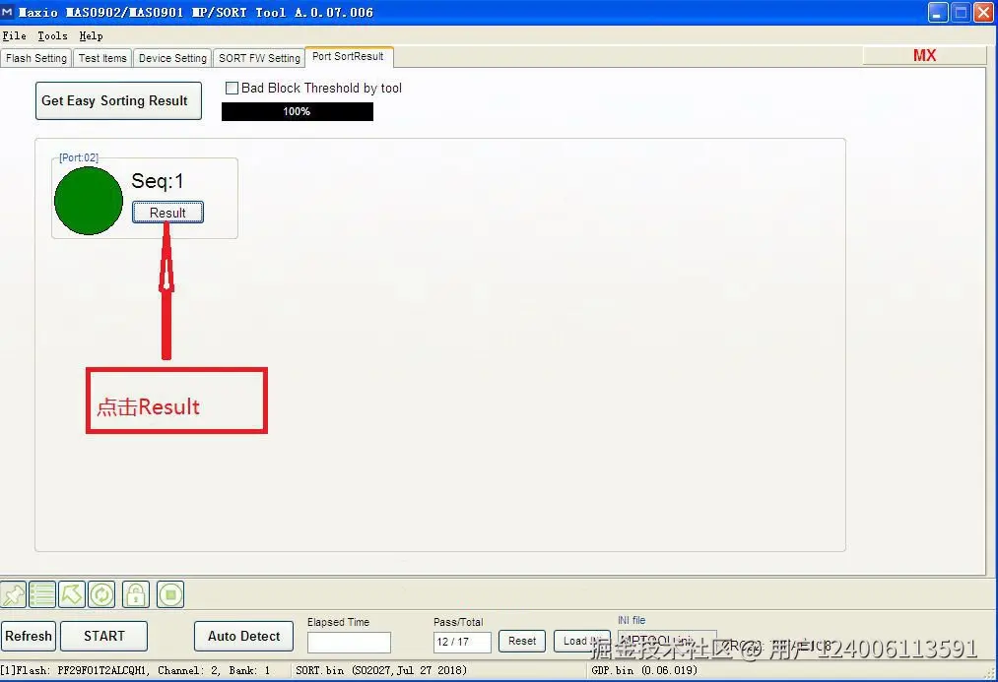Minimize the Maxio tool window
This screenshot has height=682, width=998.
pyautogui.click(x=938, y=12)
